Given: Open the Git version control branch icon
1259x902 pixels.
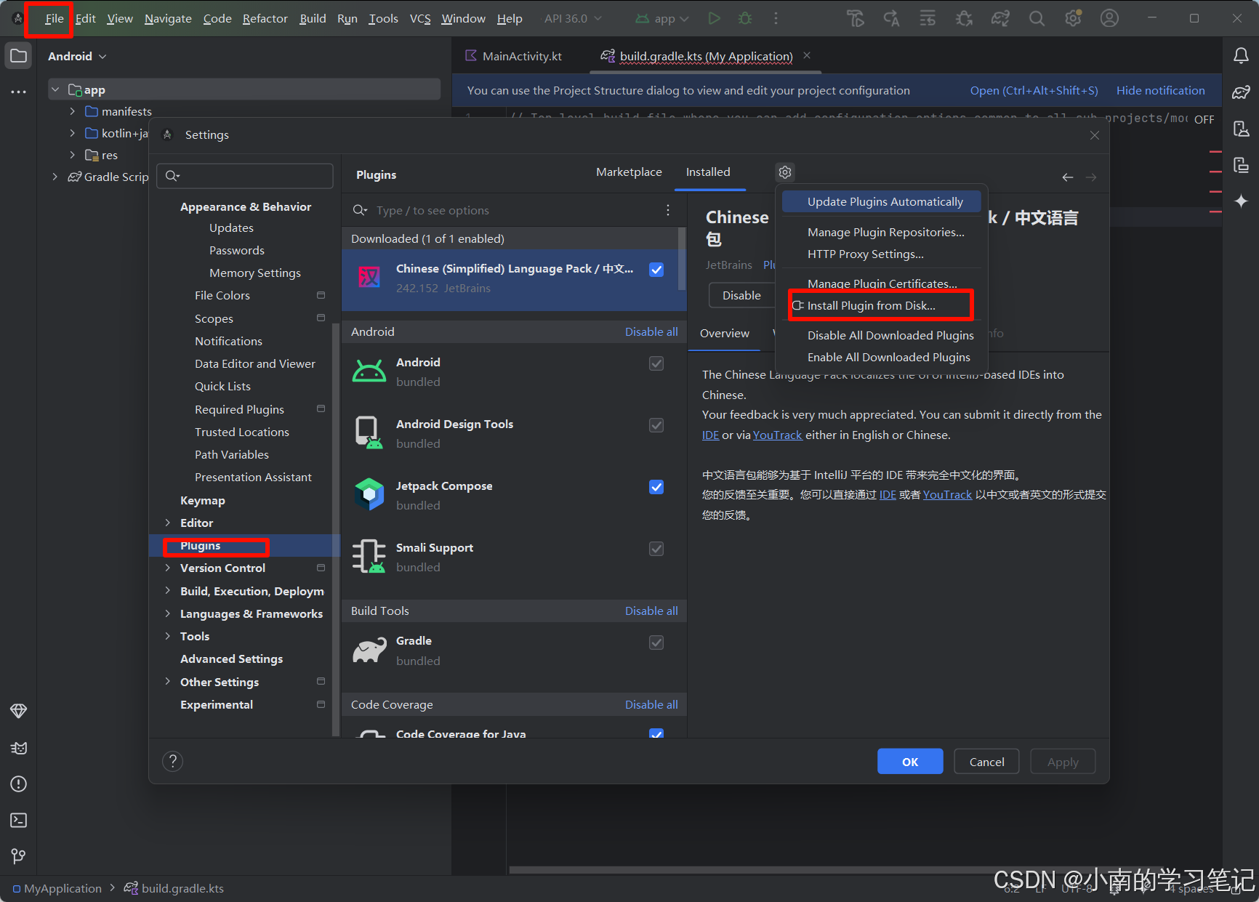Looking at the screenshot, I should (x=19, y=857).
